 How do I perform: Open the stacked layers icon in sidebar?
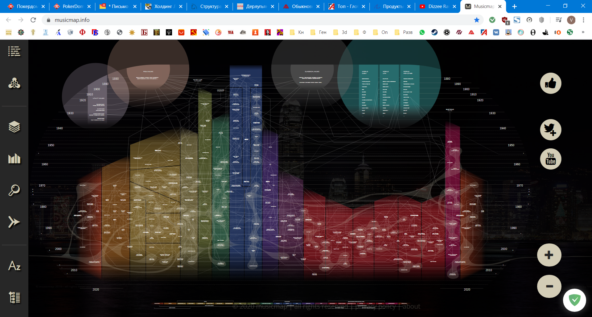(x=14, y=127)
